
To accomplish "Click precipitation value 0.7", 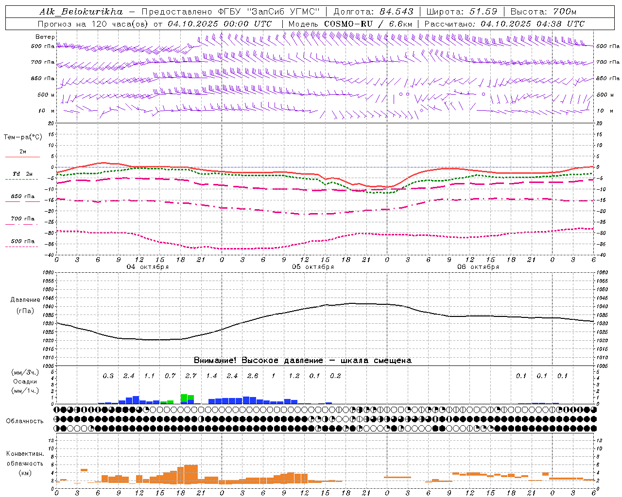I will [170, 376].
